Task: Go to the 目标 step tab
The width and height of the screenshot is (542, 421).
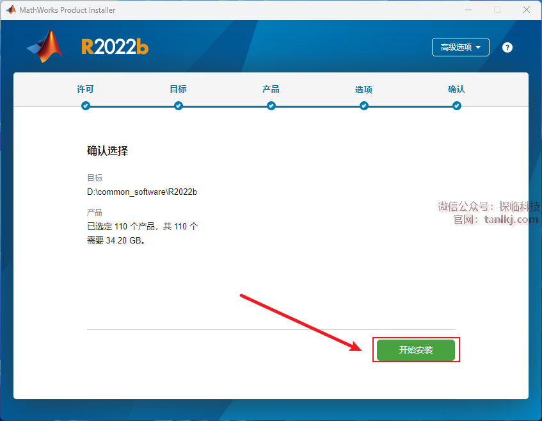Action: coord(179,89)
